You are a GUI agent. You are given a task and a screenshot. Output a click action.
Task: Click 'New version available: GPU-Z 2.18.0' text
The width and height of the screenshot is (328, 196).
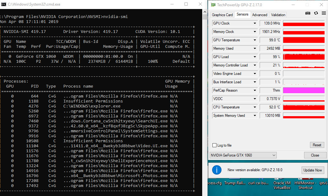(255, 170)
